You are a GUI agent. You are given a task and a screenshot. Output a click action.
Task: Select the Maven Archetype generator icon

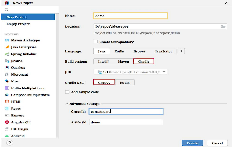[x=7, y=40]
